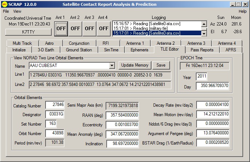Toggle Ant 3 OFF button
250x162 pixels.
(90, 29)
